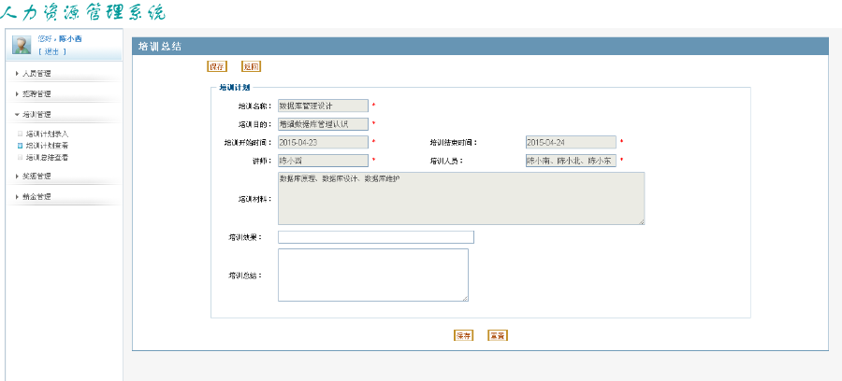Viewport: 842px width, 381px height.
Task: Click the 讲师： label
Action: click(x=263, y=161)
